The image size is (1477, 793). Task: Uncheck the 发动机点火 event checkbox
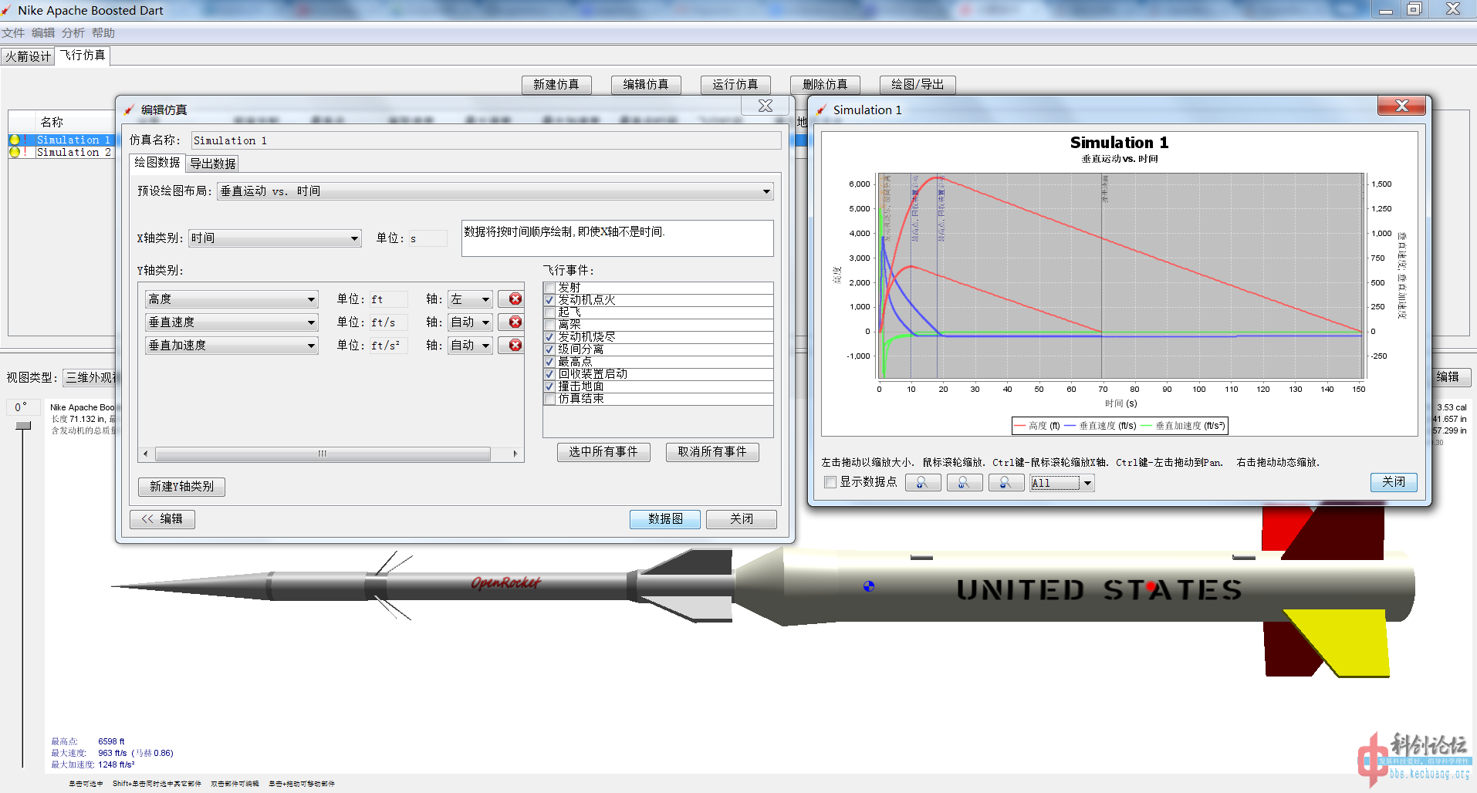pyautogui.click(x=549, y=300)
